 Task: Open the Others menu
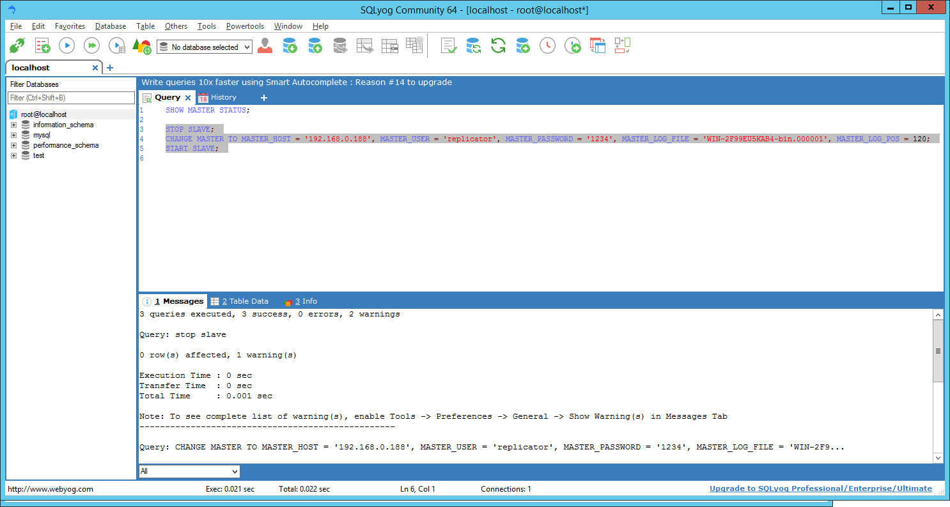pyautogui.click(x=176, y=26)
